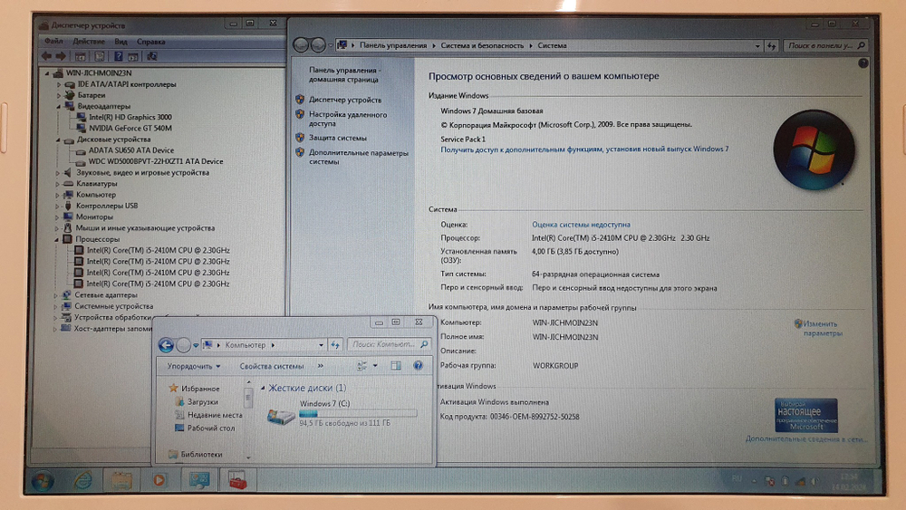Click round help icon in System window
This screenshot has width=906, height=510.
[863, 63]
